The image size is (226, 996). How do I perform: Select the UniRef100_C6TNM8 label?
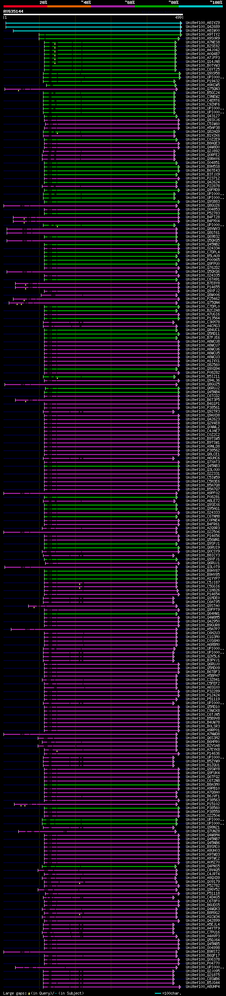point(203,517)
